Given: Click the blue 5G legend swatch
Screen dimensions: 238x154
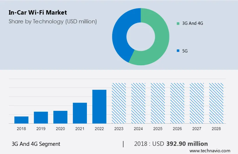Looking at the screenshot, I should tap(178, 51).
